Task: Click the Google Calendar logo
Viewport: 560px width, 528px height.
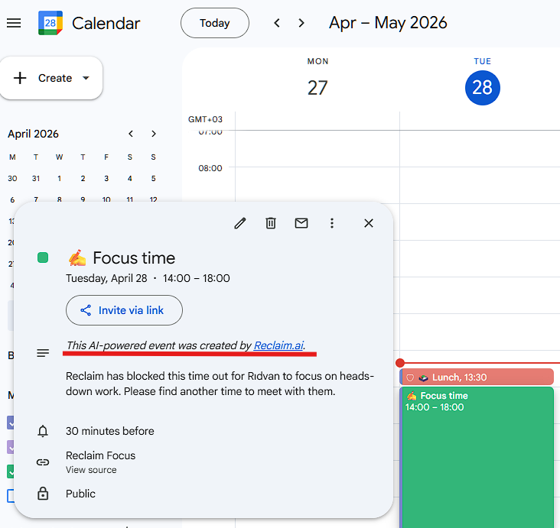Action: (50, 23)
